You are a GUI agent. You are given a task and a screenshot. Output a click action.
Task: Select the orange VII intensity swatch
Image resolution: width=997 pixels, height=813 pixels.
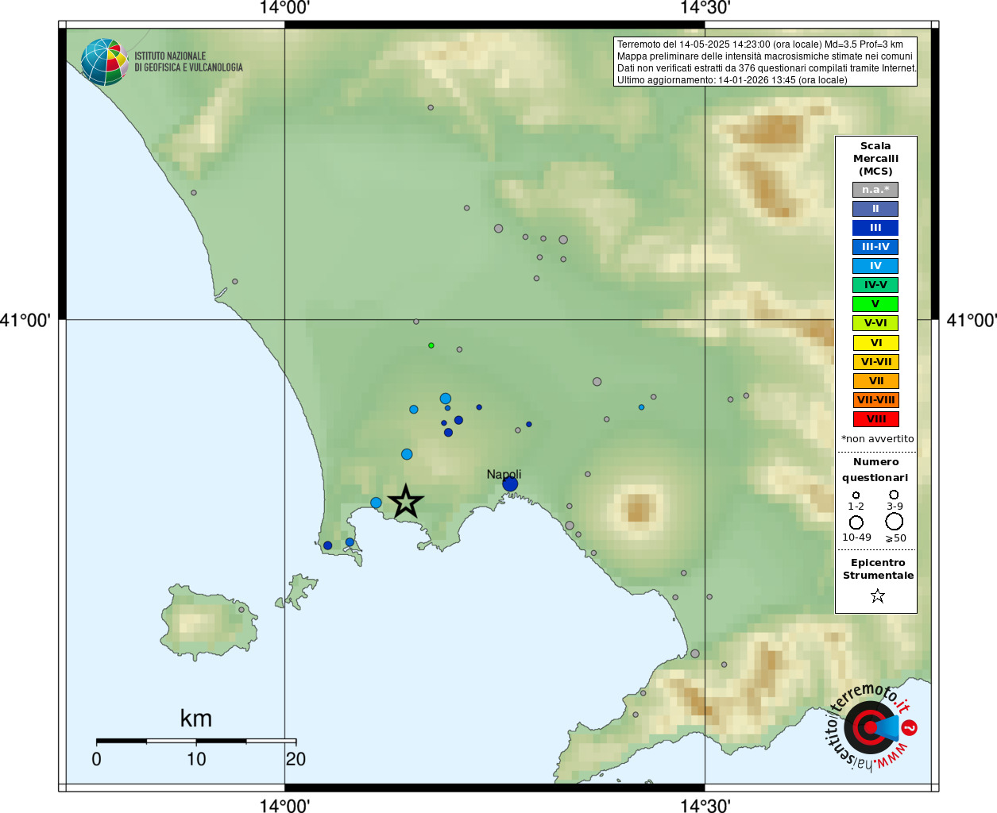[875, 381]
